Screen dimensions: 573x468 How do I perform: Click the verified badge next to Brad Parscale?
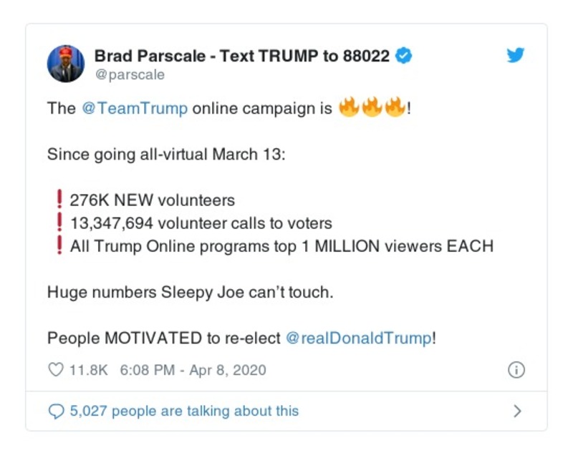[404, 54]
